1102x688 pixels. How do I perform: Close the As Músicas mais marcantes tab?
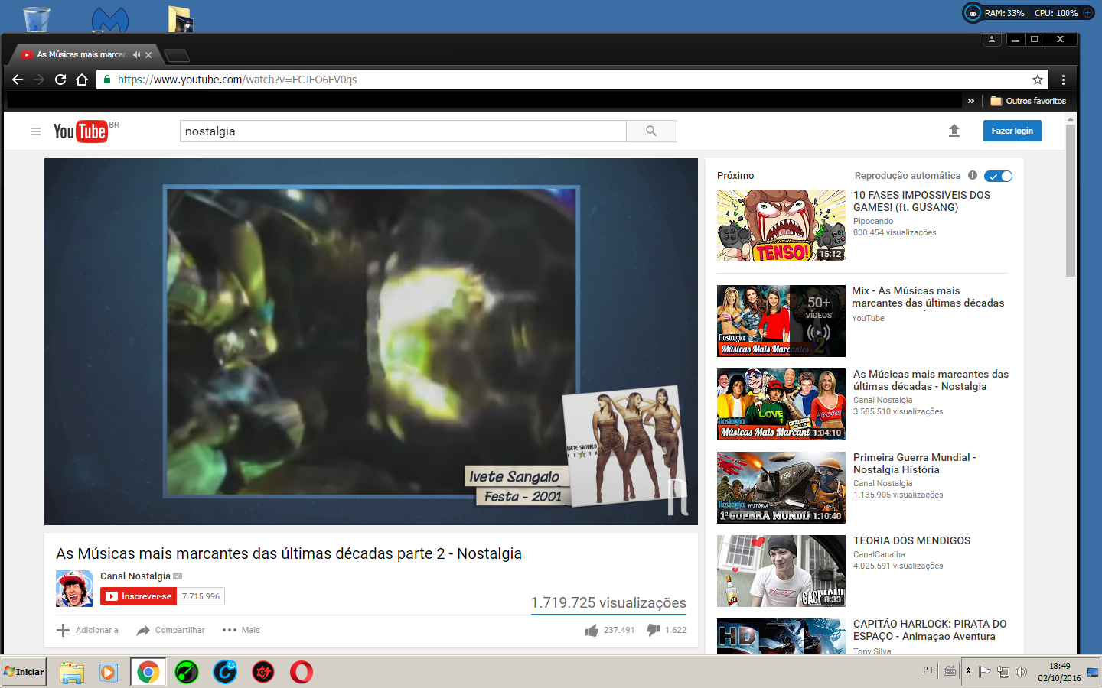[x=148, y=54]
